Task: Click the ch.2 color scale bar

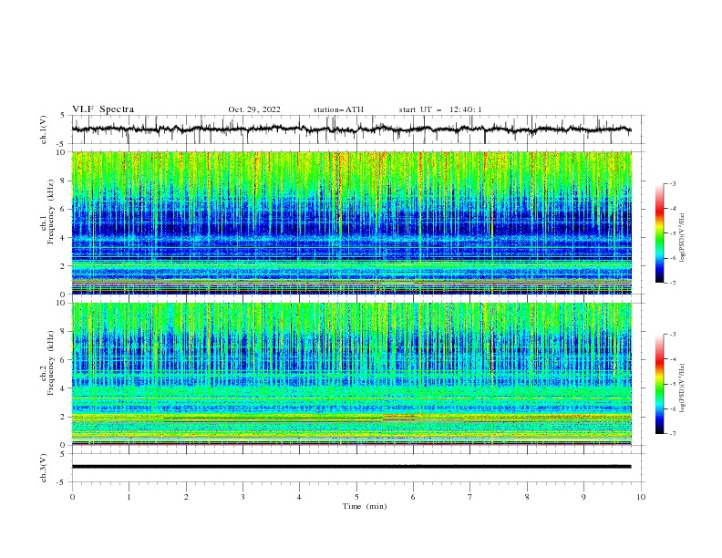Action: tap(660, 384)
